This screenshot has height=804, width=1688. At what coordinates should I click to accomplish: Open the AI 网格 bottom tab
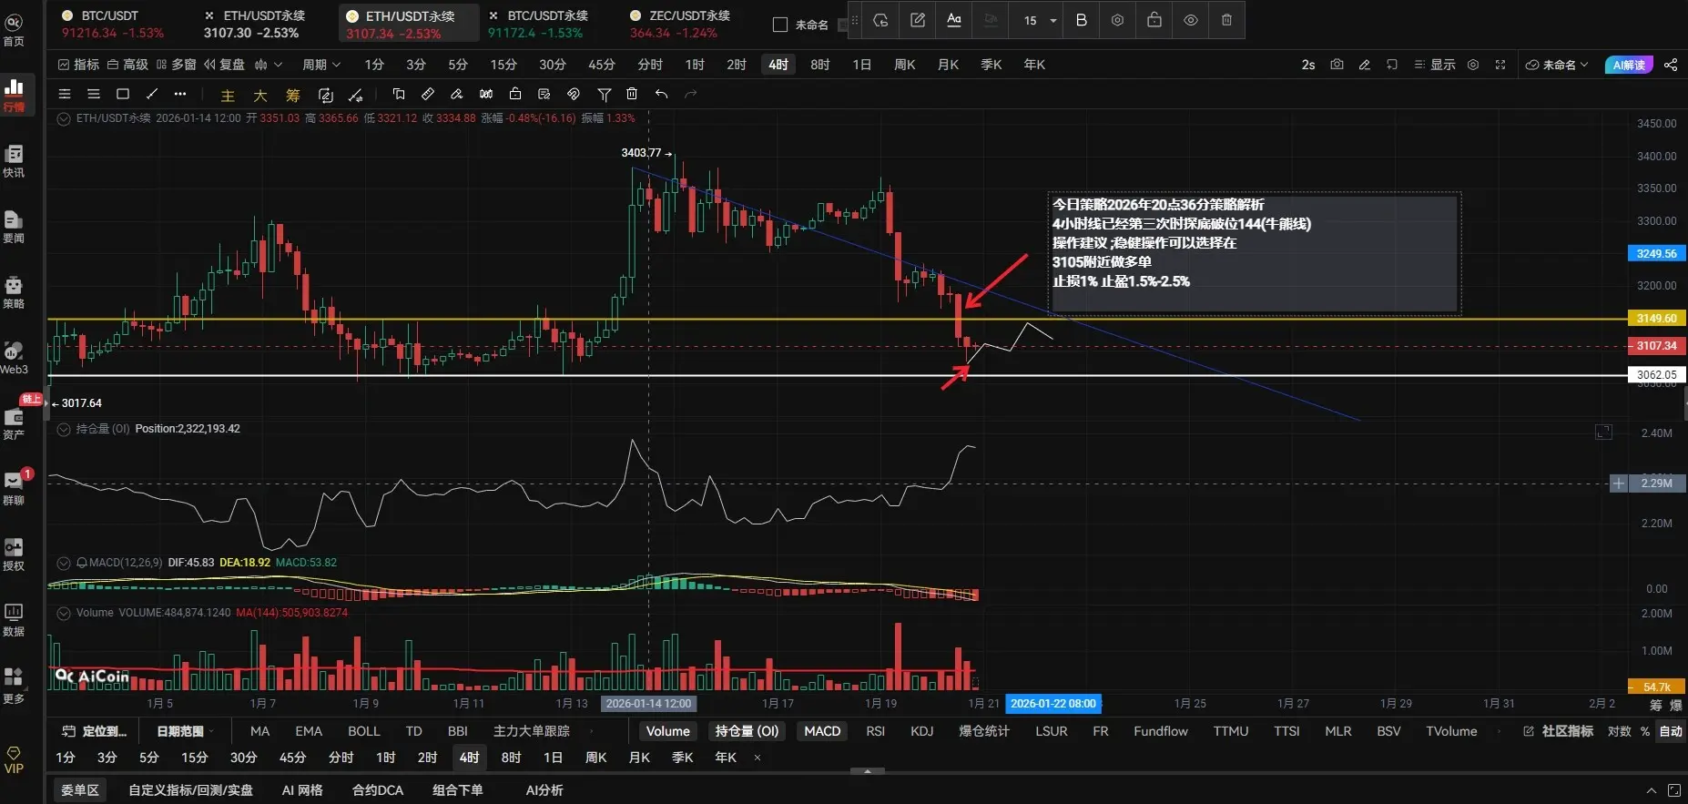[x=302, y=790]
